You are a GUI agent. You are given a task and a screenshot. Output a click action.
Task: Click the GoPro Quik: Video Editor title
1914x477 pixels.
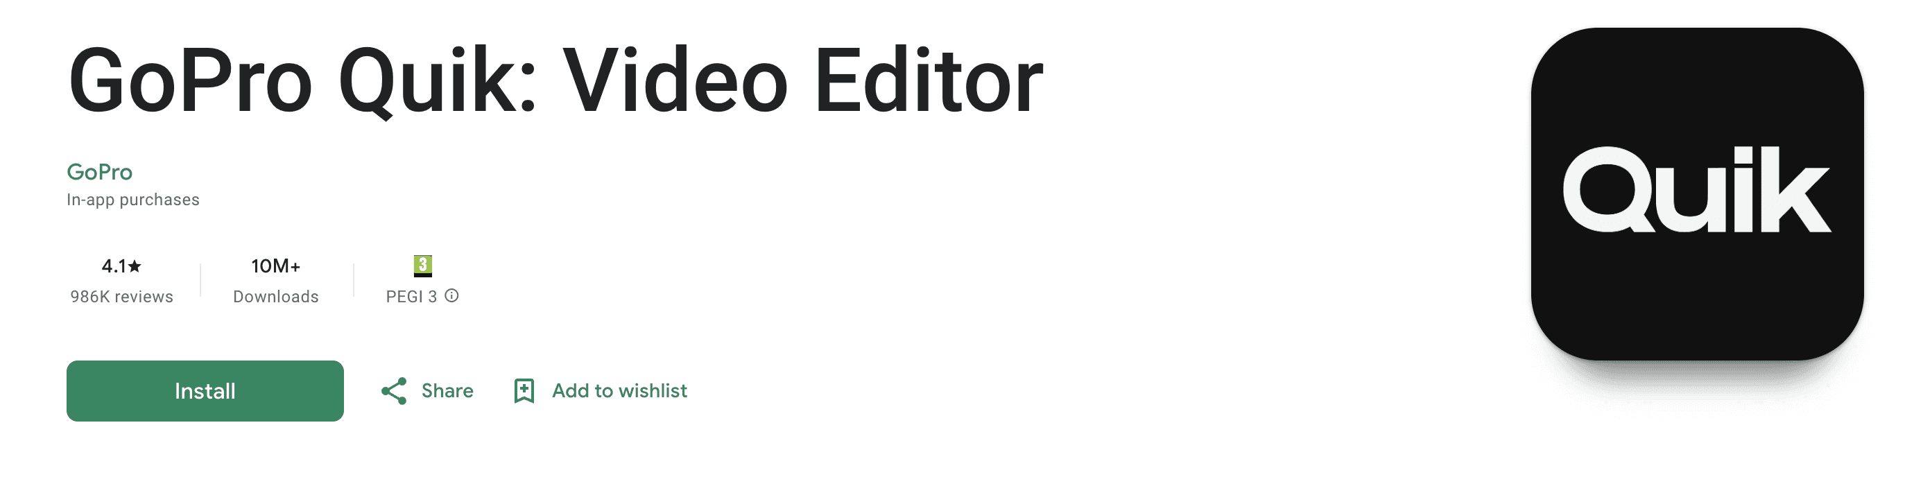pyautogui.click(x=555, y=80)
